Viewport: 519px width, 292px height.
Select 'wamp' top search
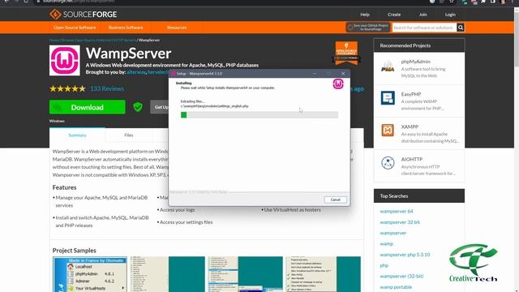tap(386, 243)
